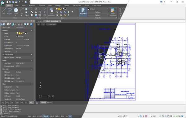Click the Match Properties icon
This screenshot has height=118, width=186.
[x=113, y=12]
